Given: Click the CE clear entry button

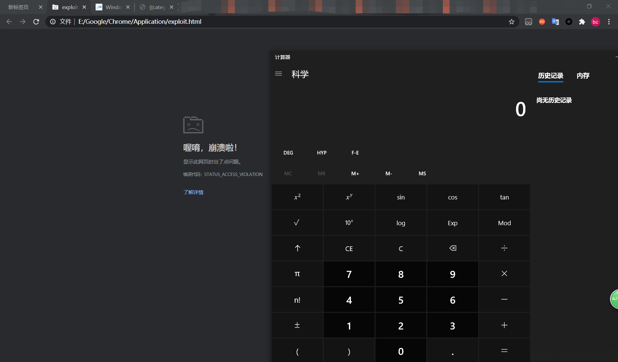Looking at the screenshot, I should pos(349,248).
